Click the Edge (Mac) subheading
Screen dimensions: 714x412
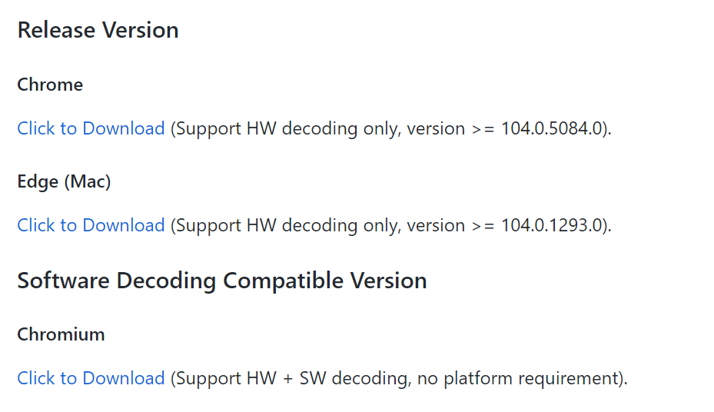coord(65,181)
